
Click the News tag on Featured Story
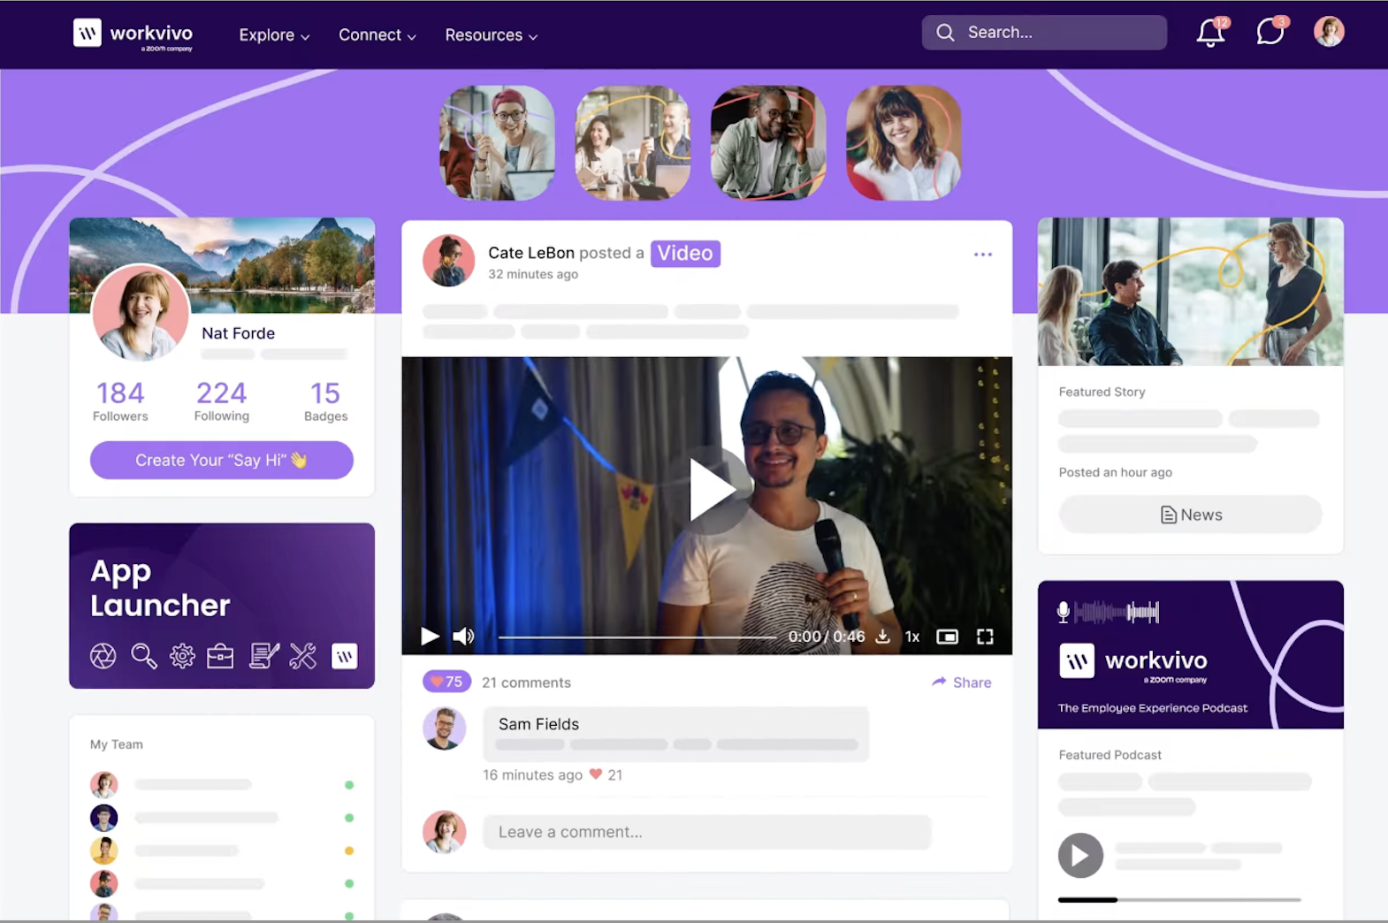pos(1190,515)
